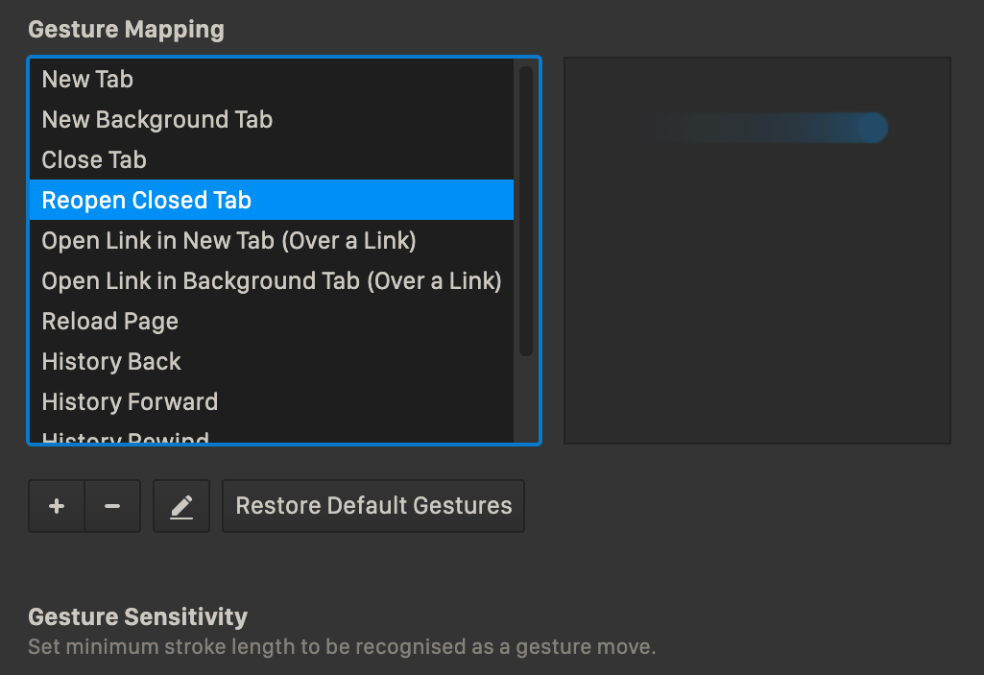The image size is (984, 675).
Task: Click the gesture preview panel
Action: point(757,251)
